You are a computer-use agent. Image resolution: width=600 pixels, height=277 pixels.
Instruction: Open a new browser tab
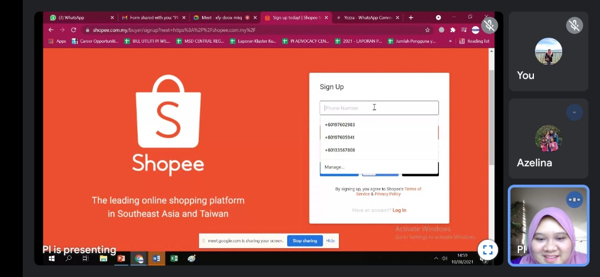pos(411,18)
